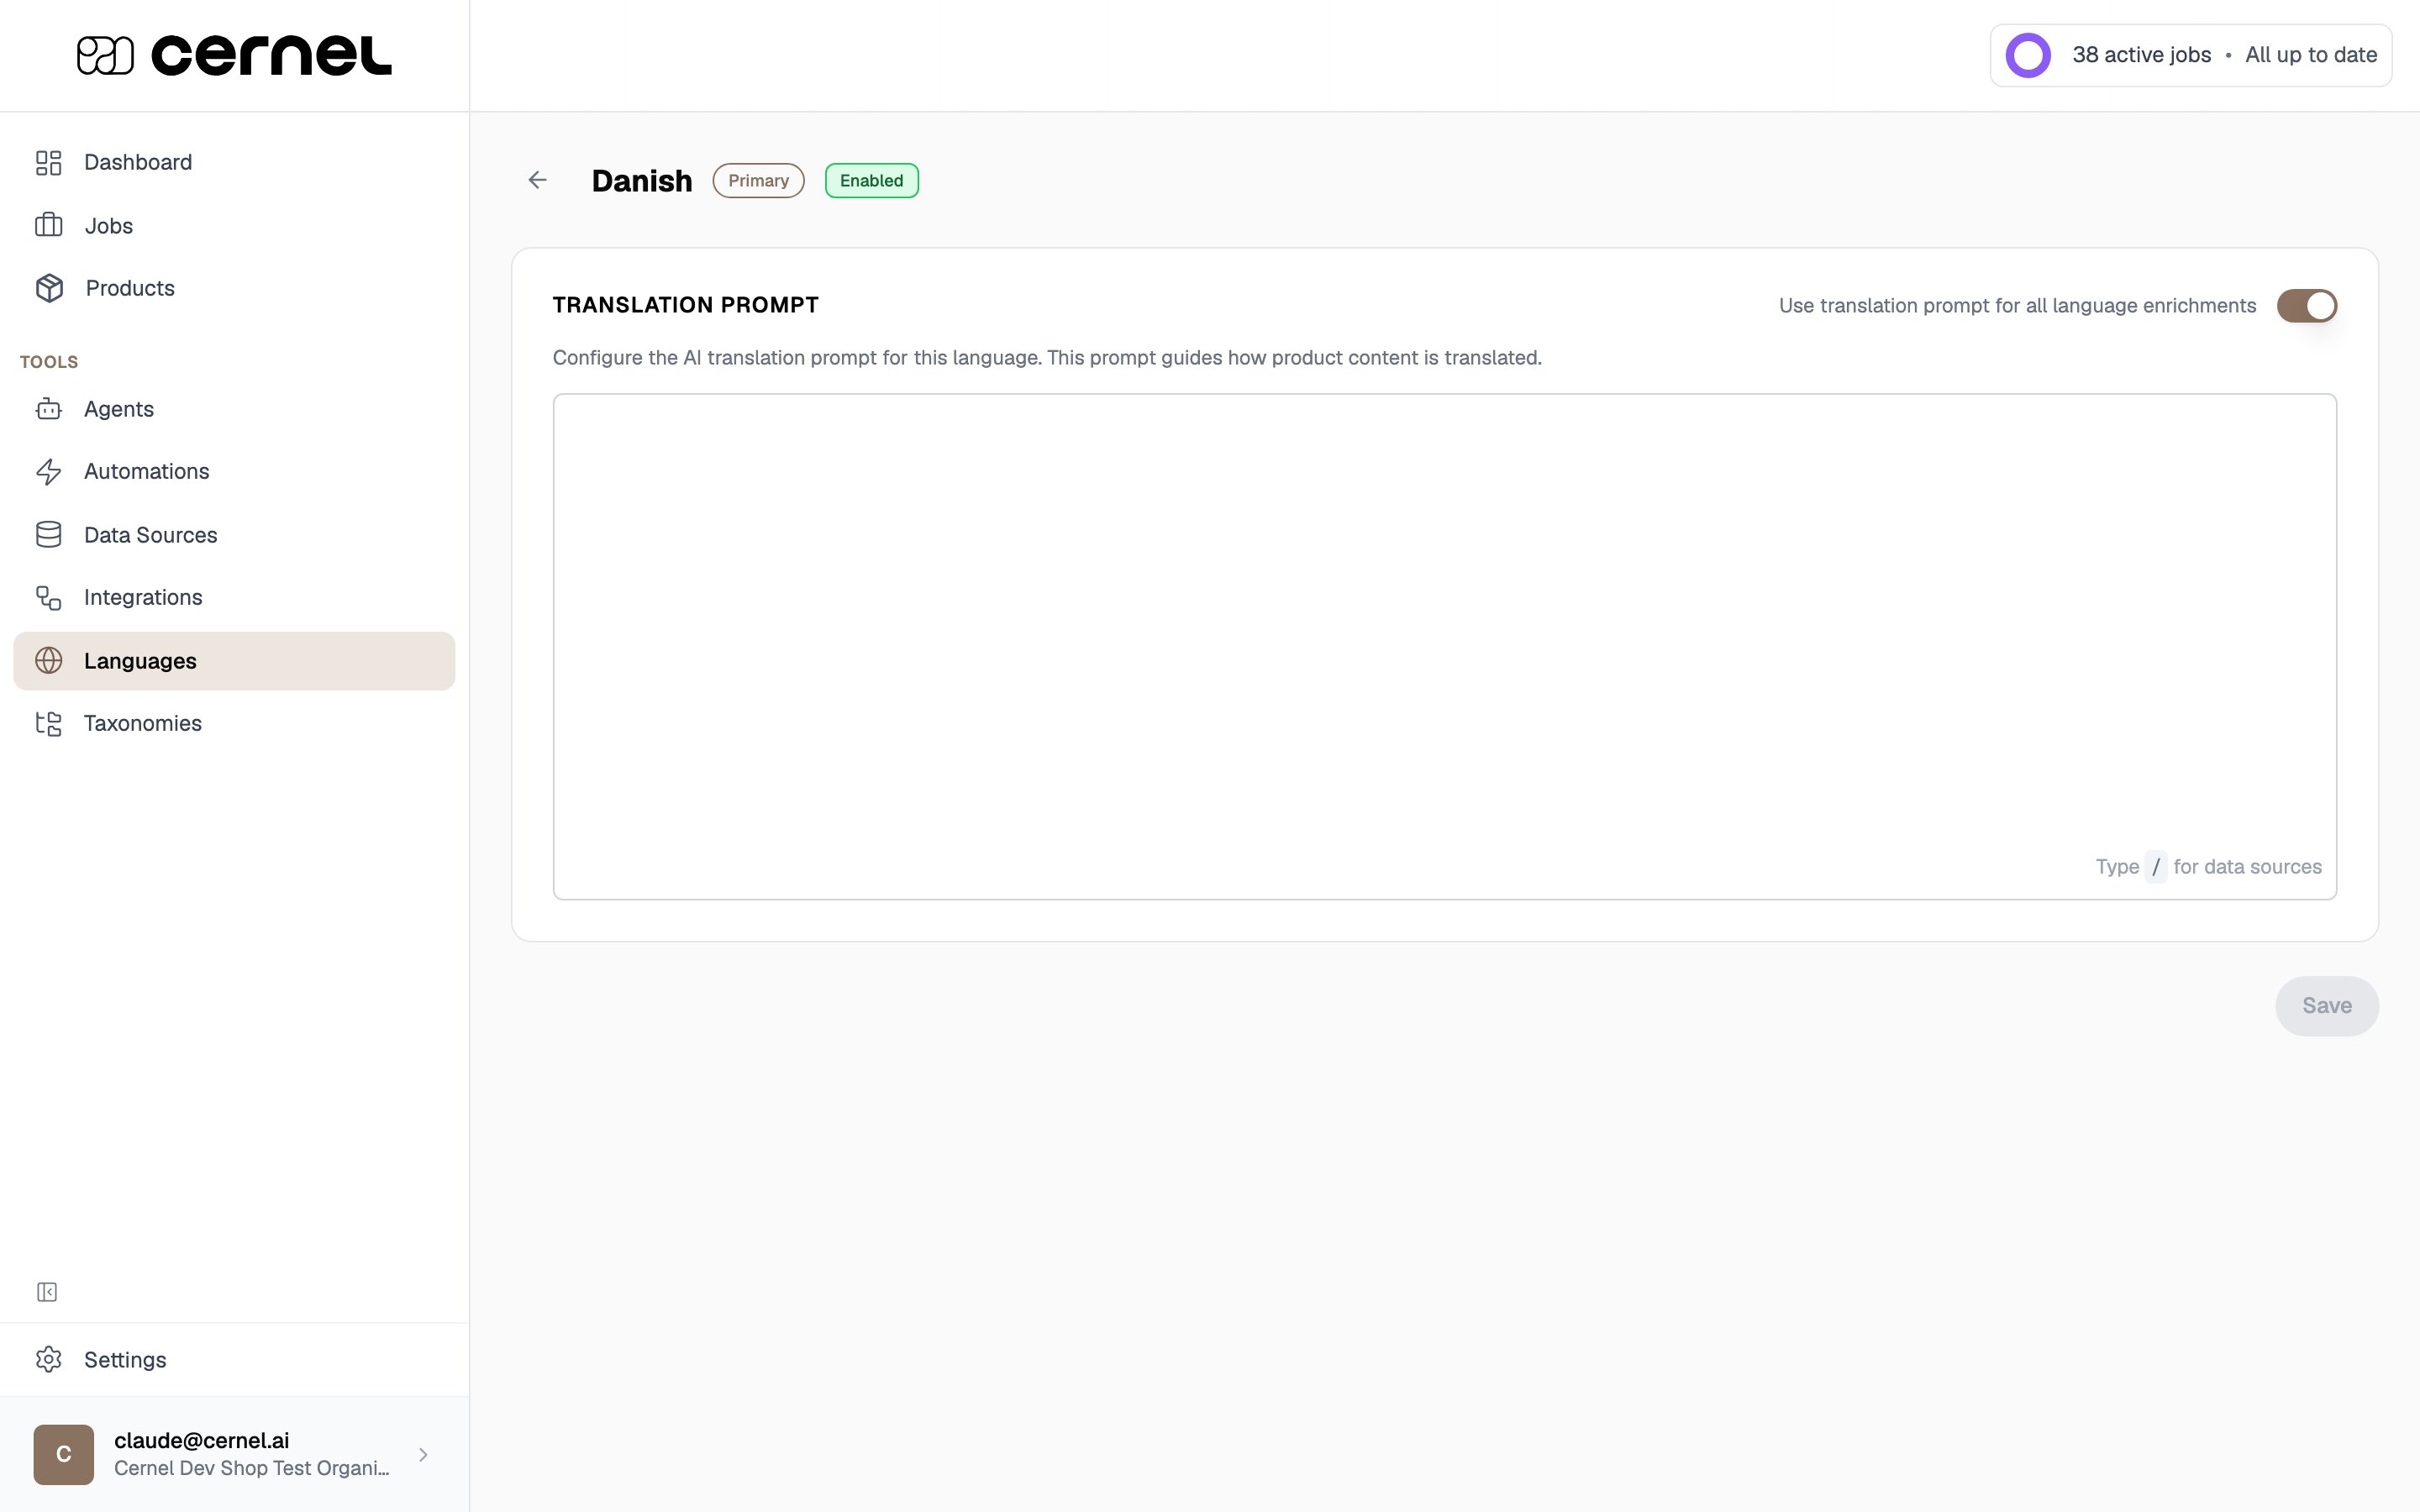The height and width of the screenshot is (1512, 2420).
Task: Go back using the arrow icon
Action: point(537,180)
